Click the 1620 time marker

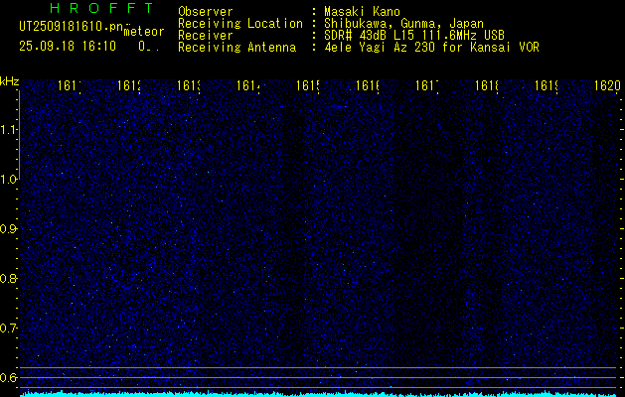[607, 85]
